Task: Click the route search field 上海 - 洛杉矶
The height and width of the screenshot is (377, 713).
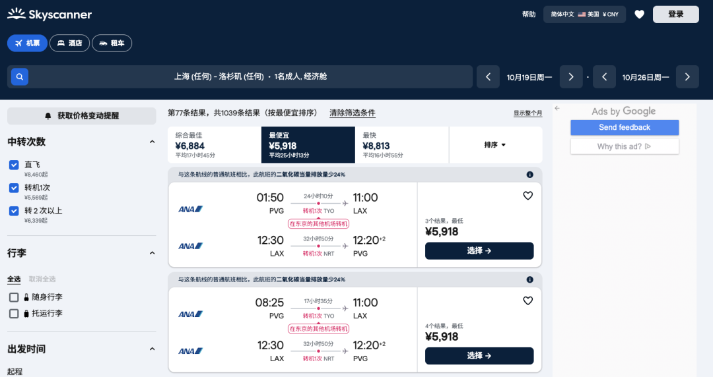Action: click(x=251, y=77)
